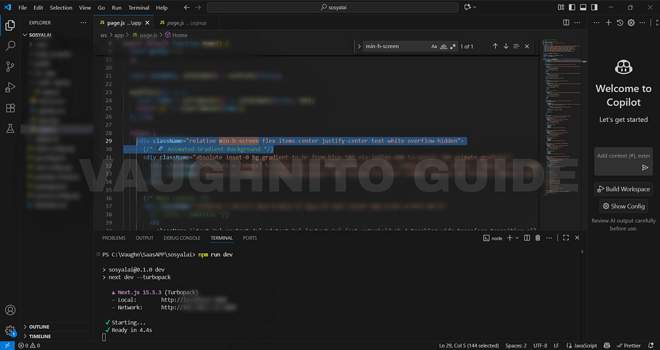Toggle primary side bar visibility
Screen dimensions: 660x350
[572, 7]
